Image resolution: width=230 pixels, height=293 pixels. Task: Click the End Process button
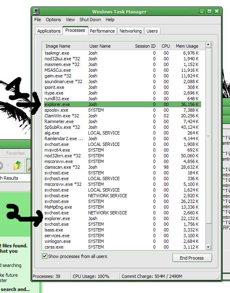(x=192, y=258)
